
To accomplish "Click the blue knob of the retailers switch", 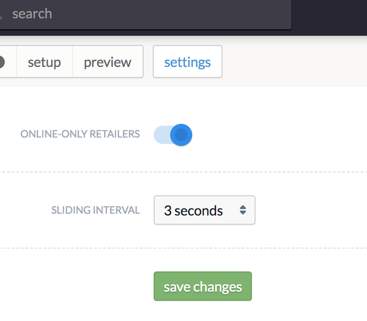I will 181,135.
